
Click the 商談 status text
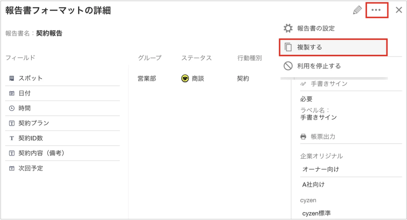coord(198,78)
